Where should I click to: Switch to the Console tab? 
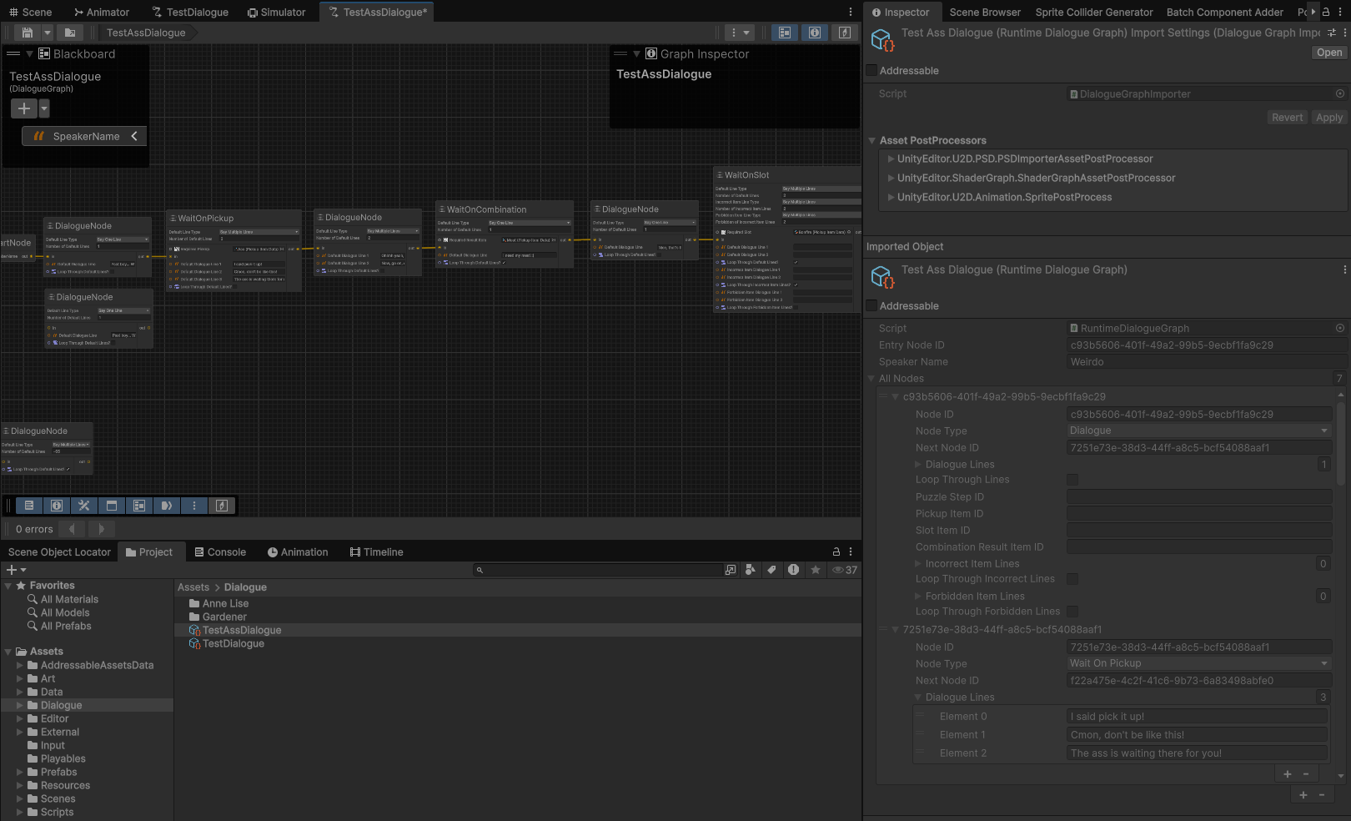221,552
